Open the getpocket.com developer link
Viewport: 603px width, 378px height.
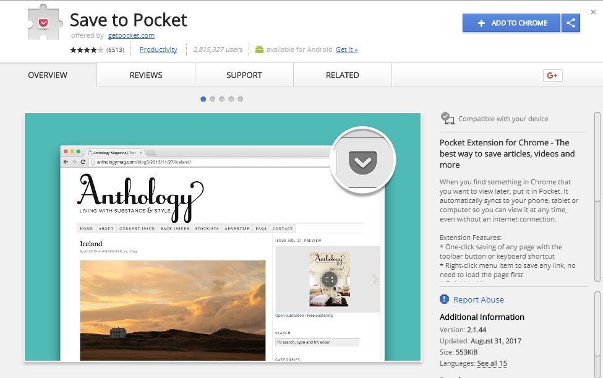coord(131,35)
